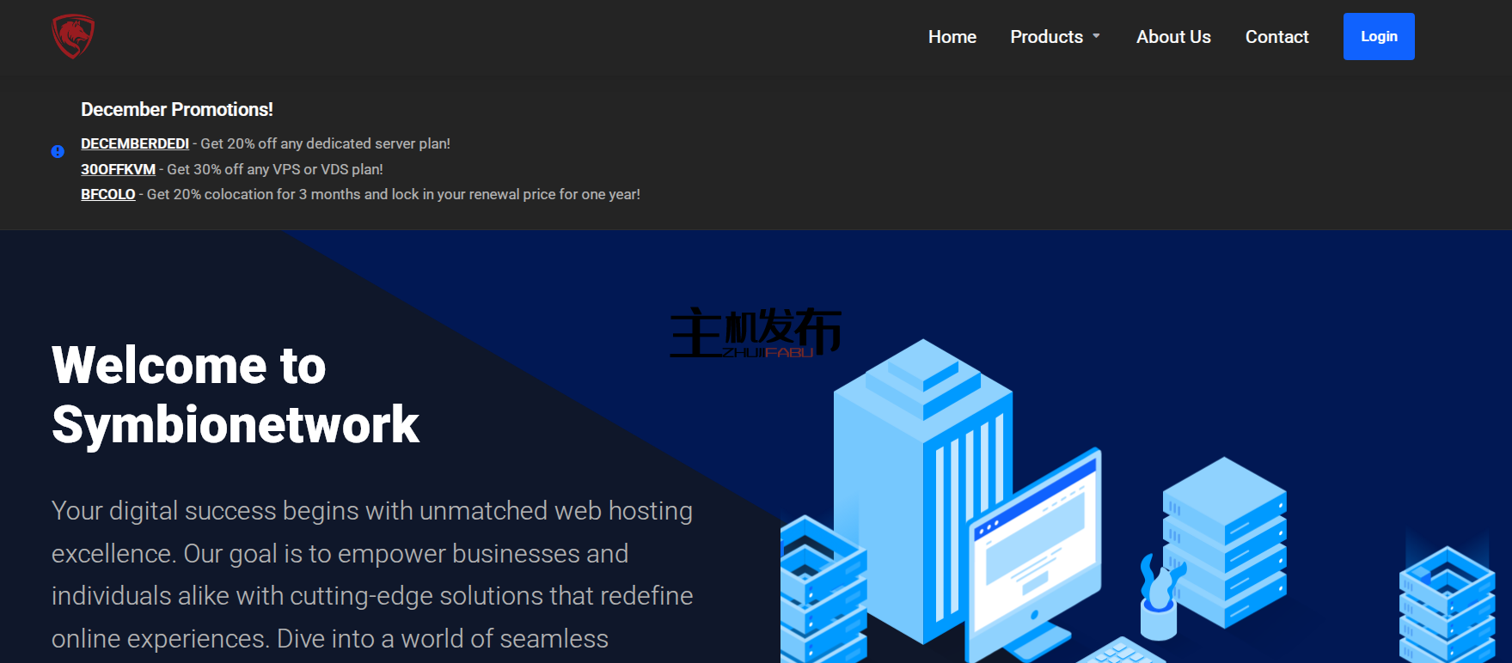Click the ZHUJIFABU watermark image
This screenshot has height=663, width=1512.
[x=755, y=333]
